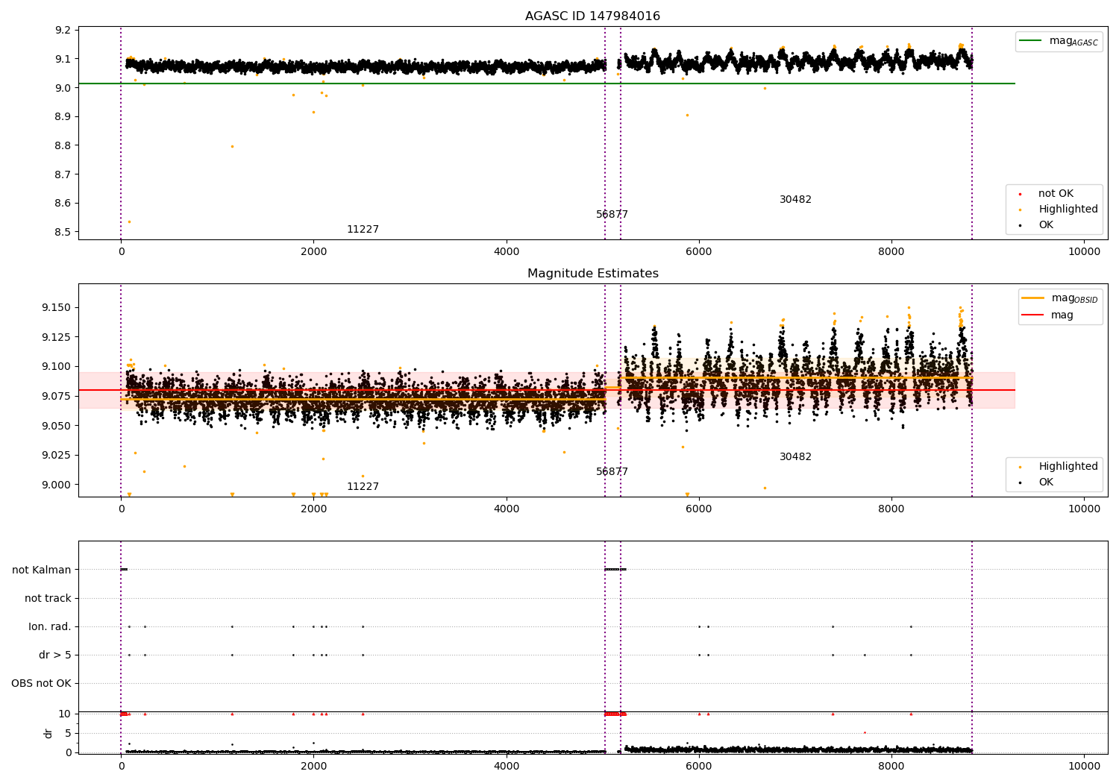Image resolution: width=1119 pixels, height=783 pixels.
Task: Click the title "AGASC ID 147984016"
Action: (592, 16)
